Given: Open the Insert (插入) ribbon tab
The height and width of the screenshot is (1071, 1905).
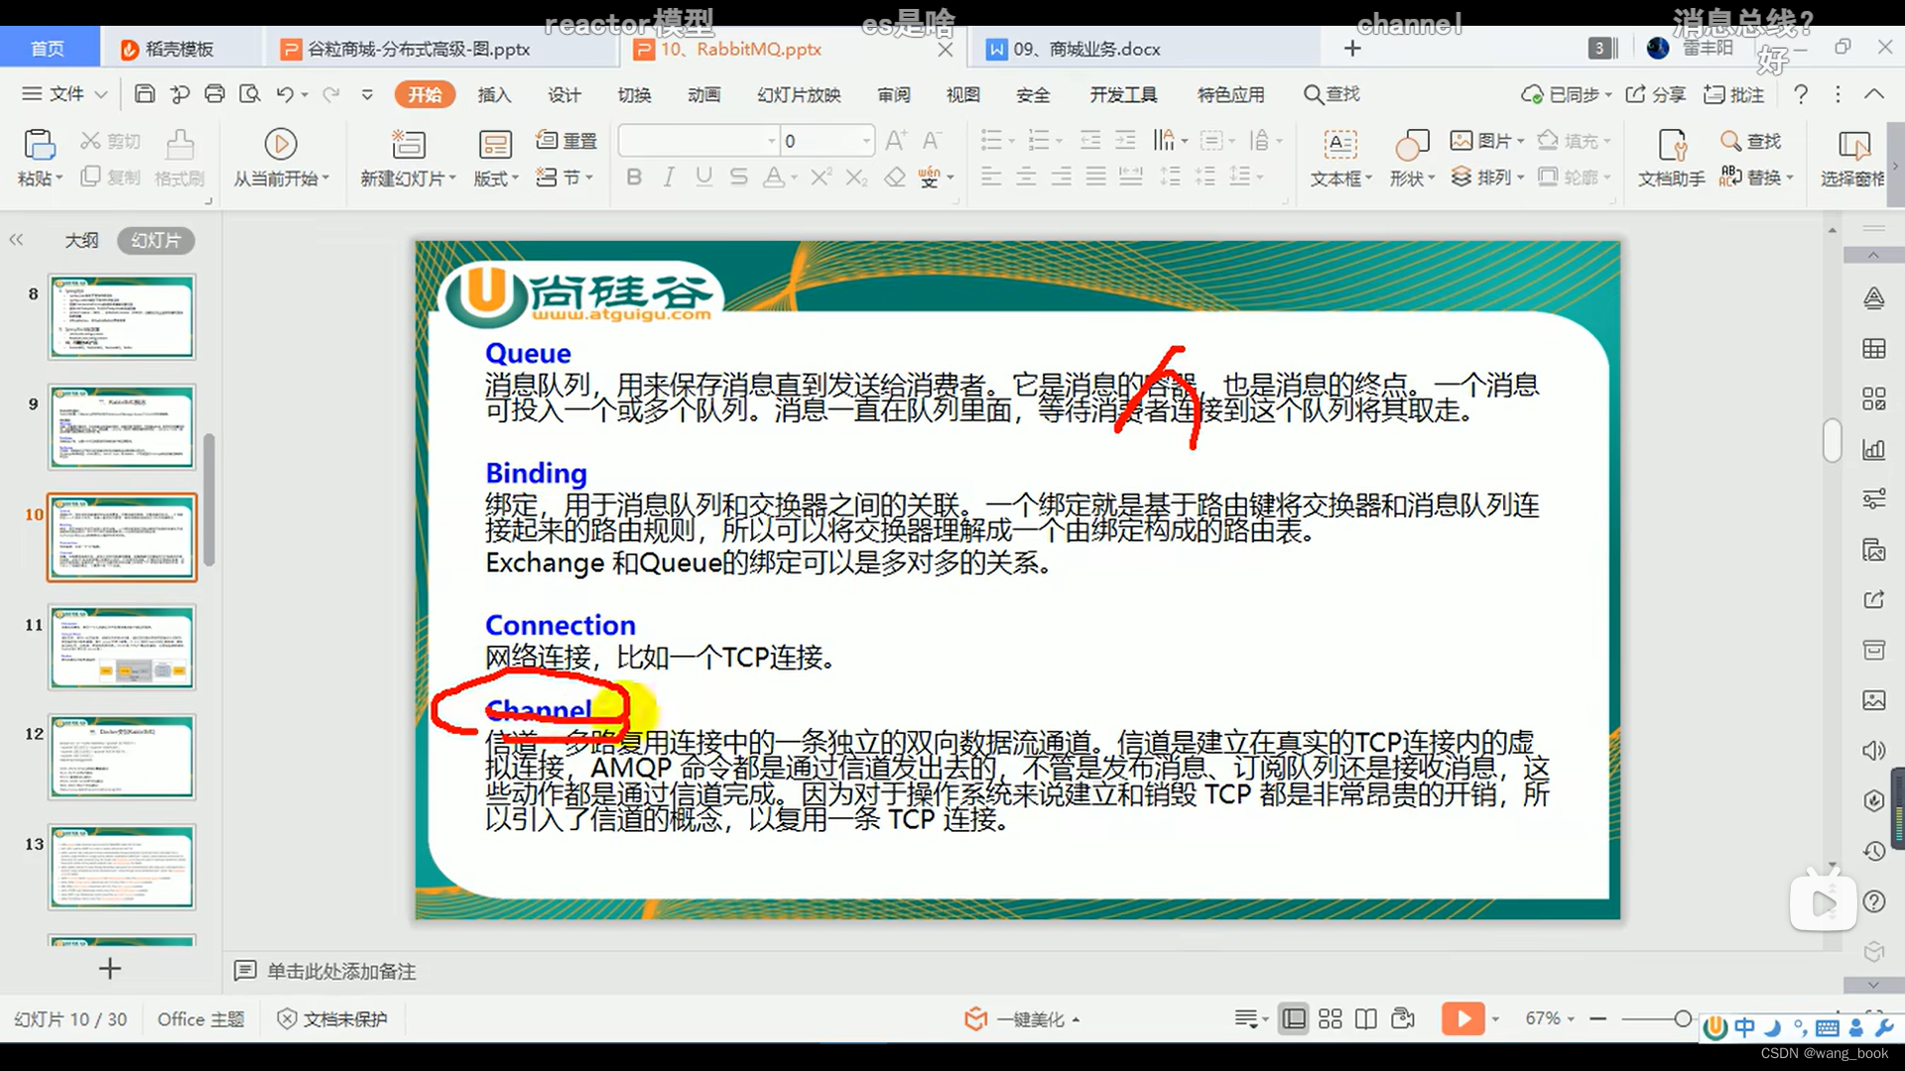Looking at the screenshot, I should 494,94.
